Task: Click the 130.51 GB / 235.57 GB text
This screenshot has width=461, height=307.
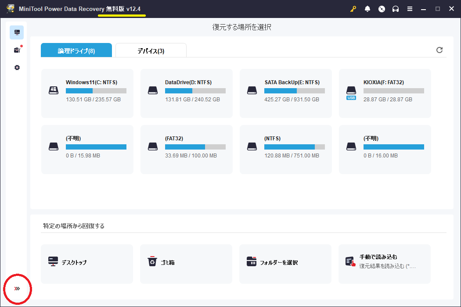Action: pos(93,99)
